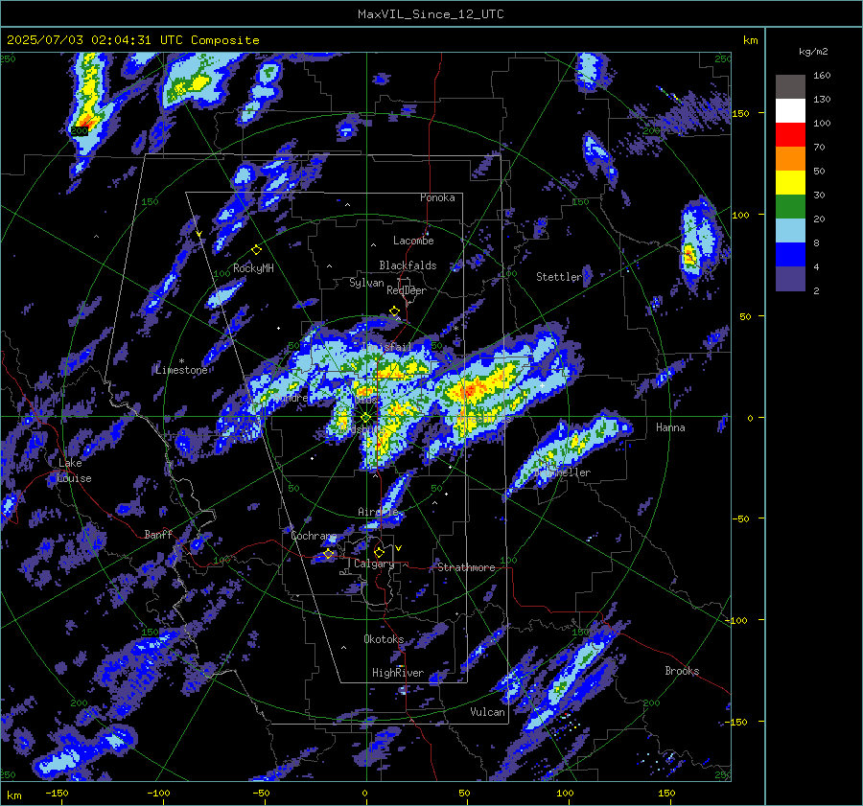The height and width of the screenshot is (806, 863).
Task: Click the Lake Louise label
Action: [x=74, y=471]
